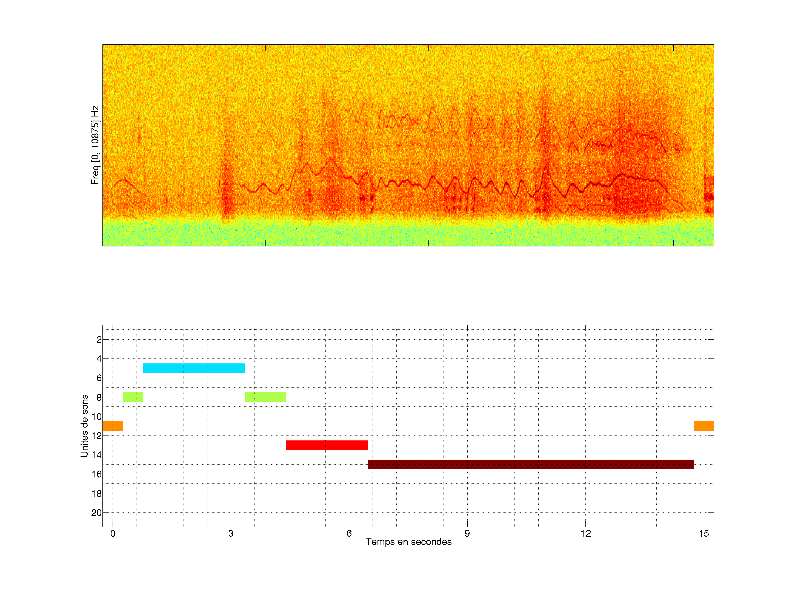Viewport: 789px width, 592px height.
Task: Click the y-axis tick label 2
Action: coord(99,340)
